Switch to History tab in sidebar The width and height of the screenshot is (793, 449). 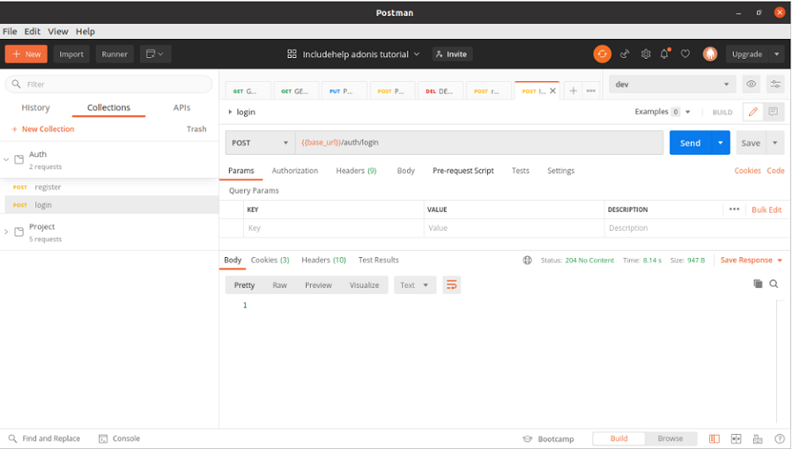(x=35, y=107)
